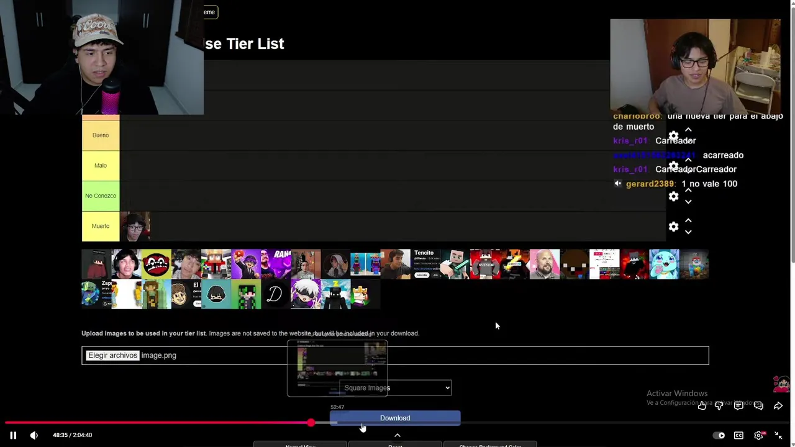
Task: Select the white-haired anime character image
Action: tap(306, 294)
